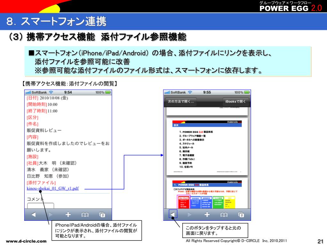Image resolution: width=327 pixels, height=245 pixels.
Task: Tap back arrow in right phone toolbar
Action: [173, 214]
